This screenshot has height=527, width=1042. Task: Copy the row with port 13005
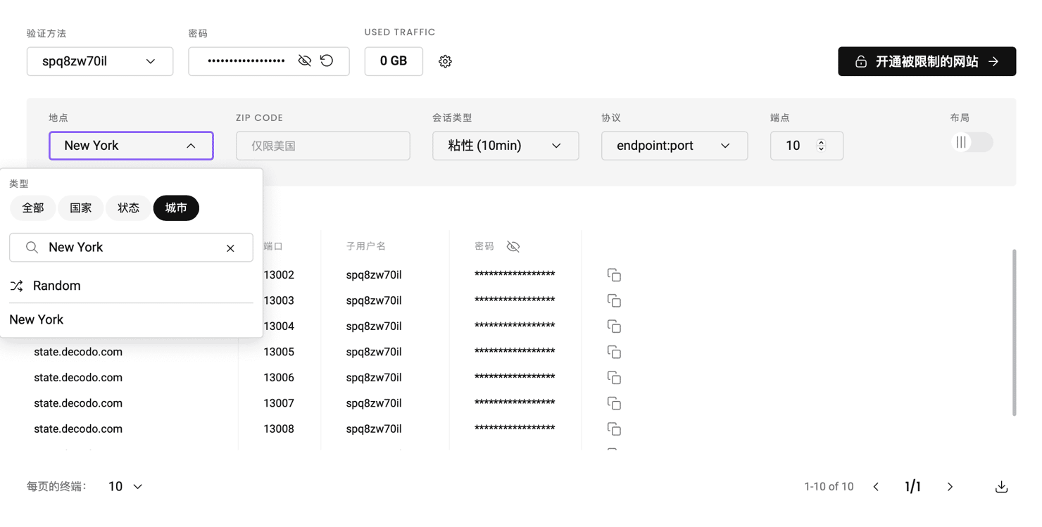[x=614, y=352]
